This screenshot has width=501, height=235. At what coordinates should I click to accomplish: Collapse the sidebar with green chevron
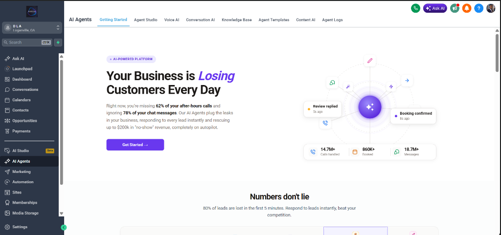click(x=64, y=227)
